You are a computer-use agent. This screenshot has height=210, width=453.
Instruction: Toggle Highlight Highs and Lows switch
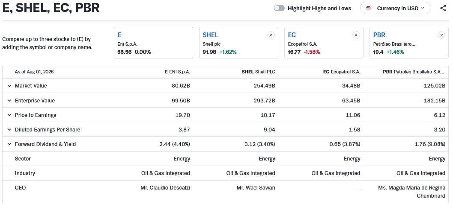tap(279, 8)
